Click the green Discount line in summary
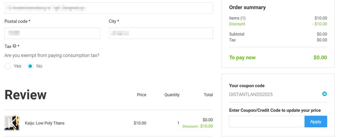The image size is (337, 139). [x=278, y=24]
